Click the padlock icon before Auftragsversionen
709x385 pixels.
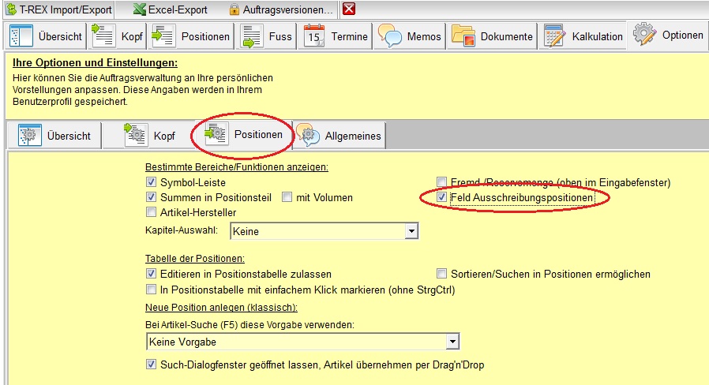234,9
